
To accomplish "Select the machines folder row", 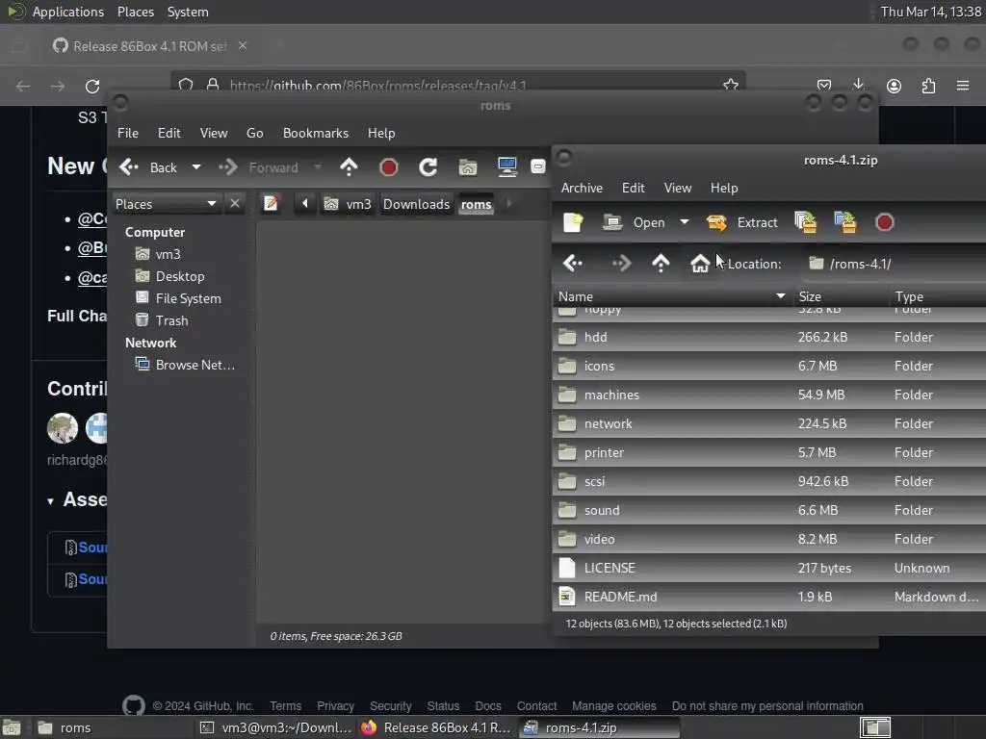I will tap(769, 395).
